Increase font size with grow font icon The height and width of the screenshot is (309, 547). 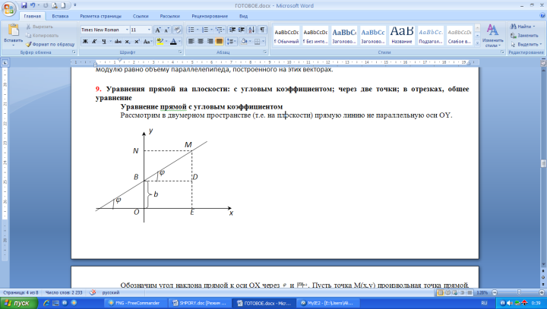158,30
